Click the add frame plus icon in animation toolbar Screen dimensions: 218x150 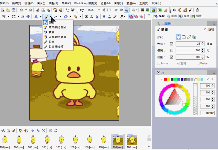click(x=33, y=131)
